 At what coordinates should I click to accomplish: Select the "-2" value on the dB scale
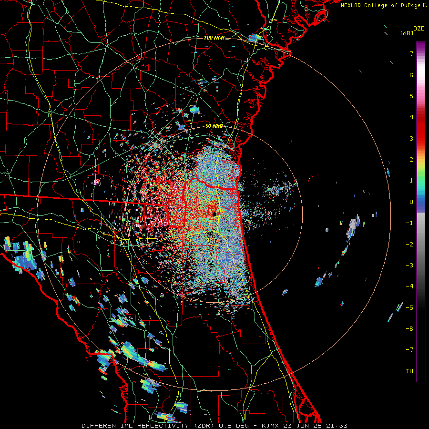[409, 245]
